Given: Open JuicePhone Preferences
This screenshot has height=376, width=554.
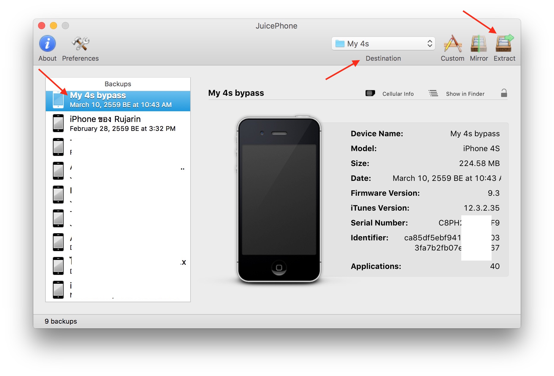Looking at the screenshot, I should [80, 45].
